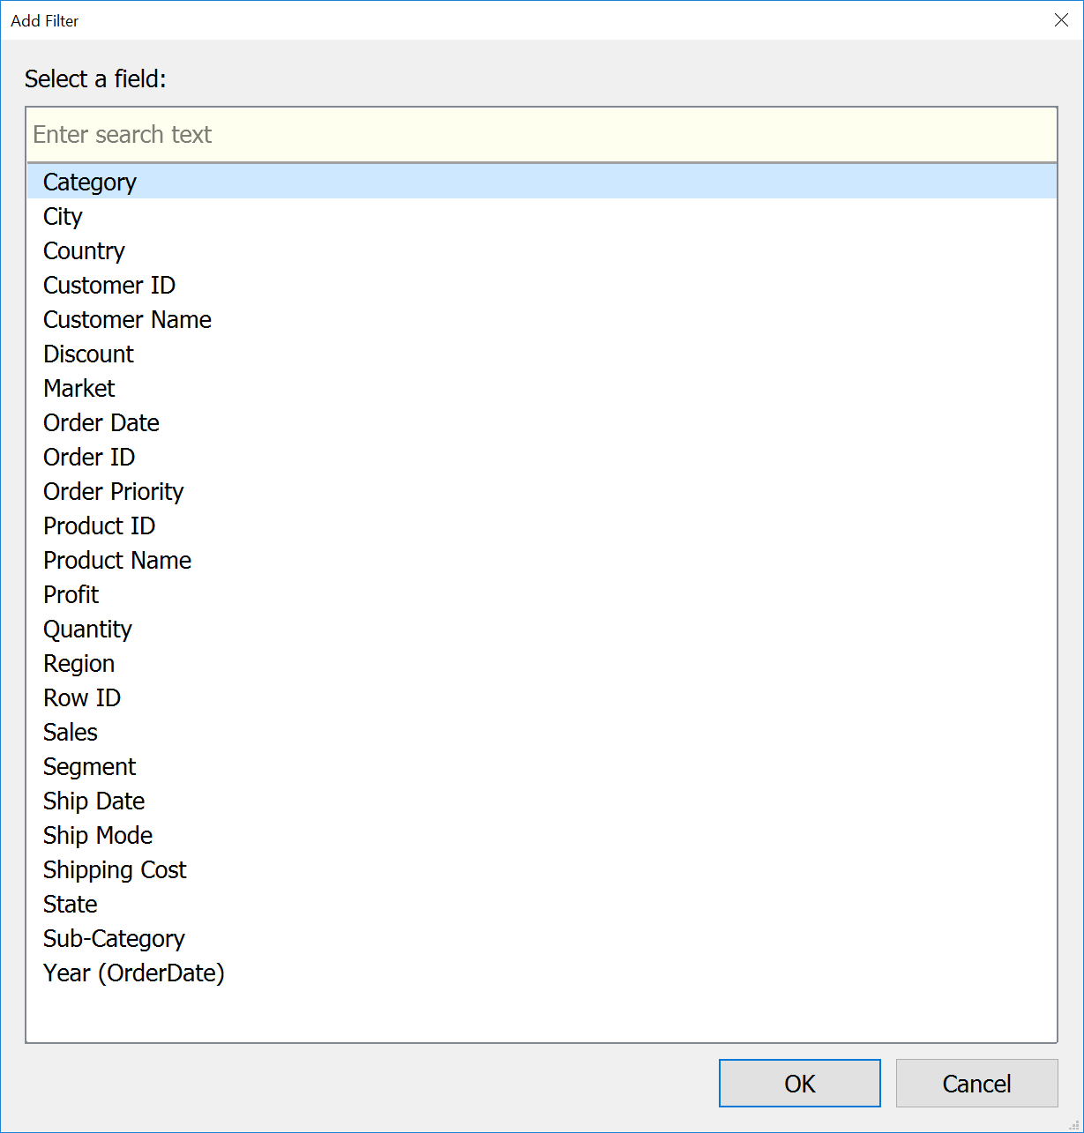Viewport: 1084px width, 1133px height.
Task: Select Order Priority field
Action: 113,492
